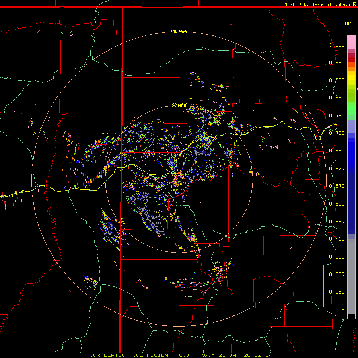
Task: Click the 0.360 scale value
Action: coord(337,257)
